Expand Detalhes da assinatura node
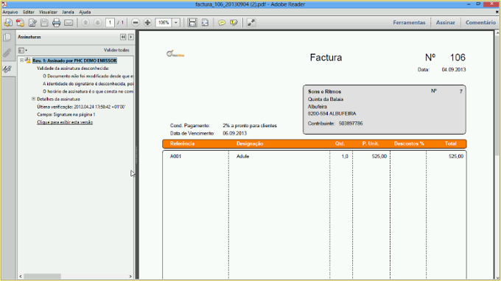Viewport: 501px width, 281px height. coord(33,99)
